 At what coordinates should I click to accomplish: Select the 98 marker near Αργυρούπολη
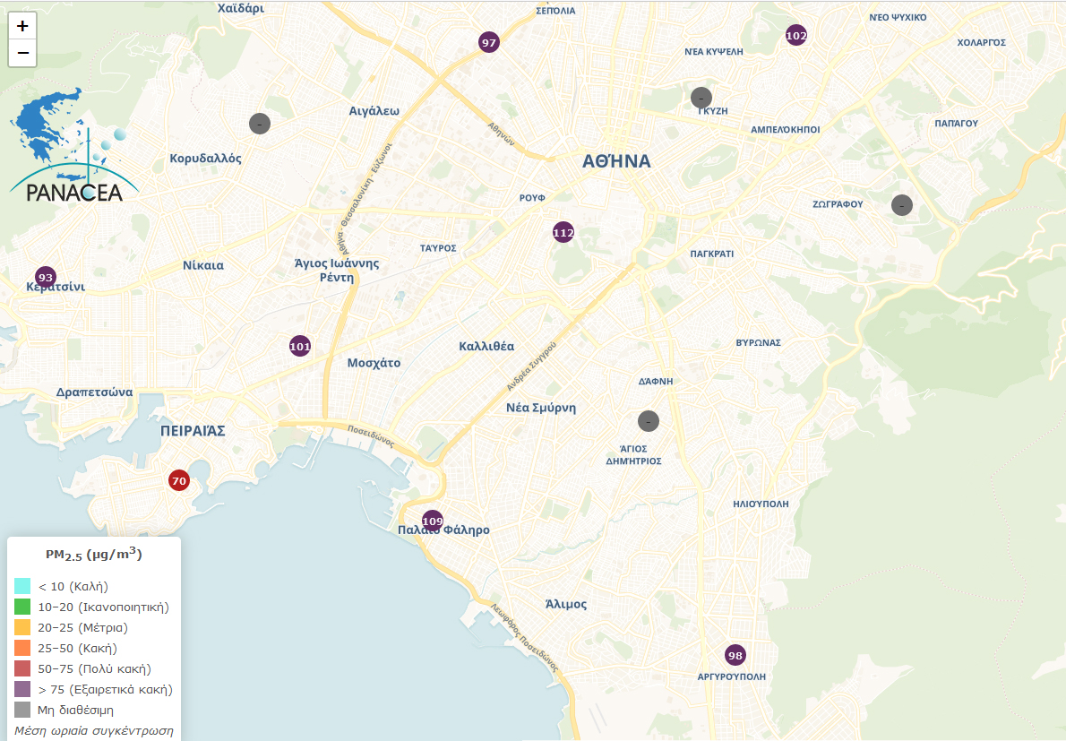point(735,655)
